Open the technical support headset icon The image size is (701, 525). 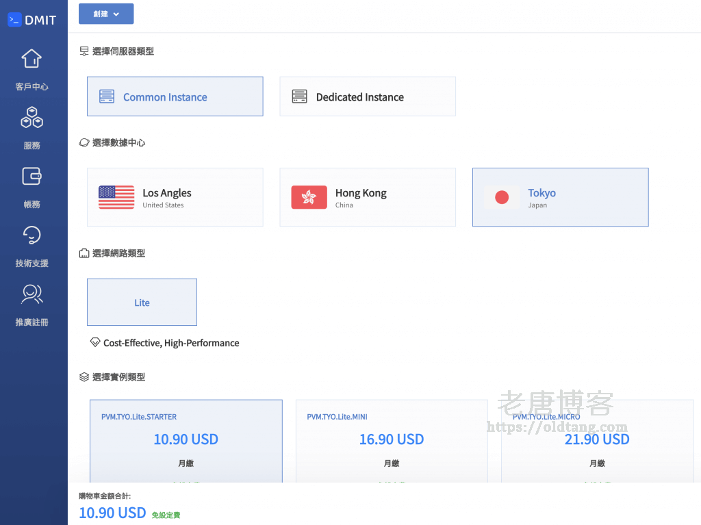31,235
